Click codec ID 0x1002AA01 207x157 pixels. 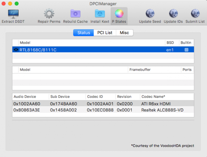coord(100,104)
